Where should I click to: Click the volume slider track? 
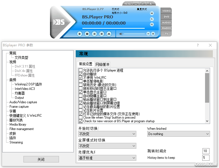(134, 34)
